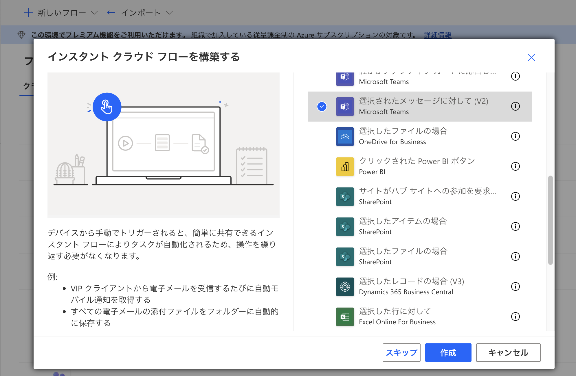The image size is (576, 376).
Task: Open the インポート menu
Action: point(140,13)
